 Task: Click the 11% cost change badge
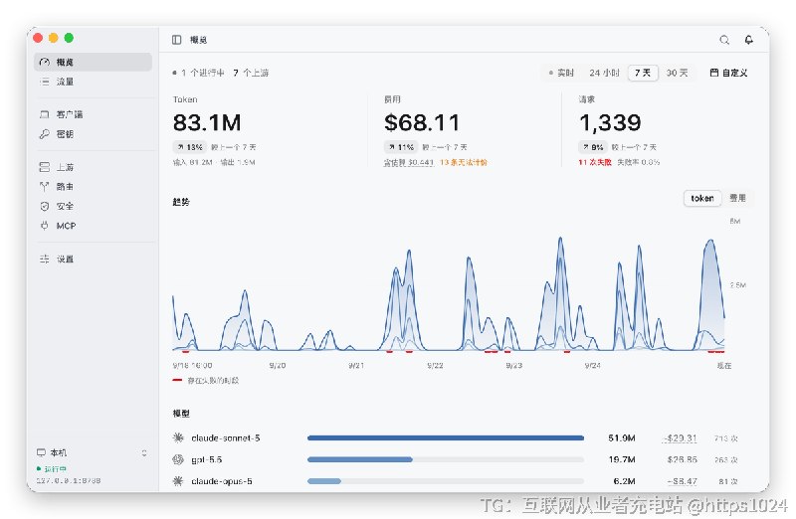click(x=402, y=147)
